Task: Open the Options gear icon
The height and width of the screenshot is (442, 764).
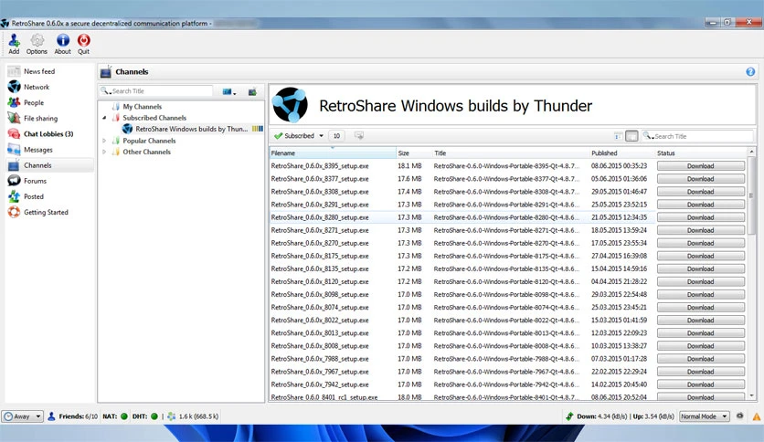Action: tap(37, 40)
